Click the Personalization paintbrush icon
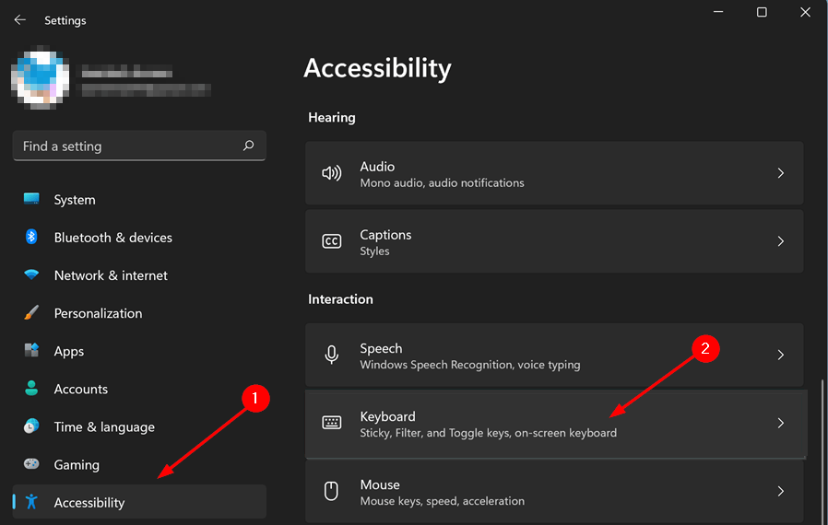The width and height of the screenshot is (828, 525). pos(31,312)
